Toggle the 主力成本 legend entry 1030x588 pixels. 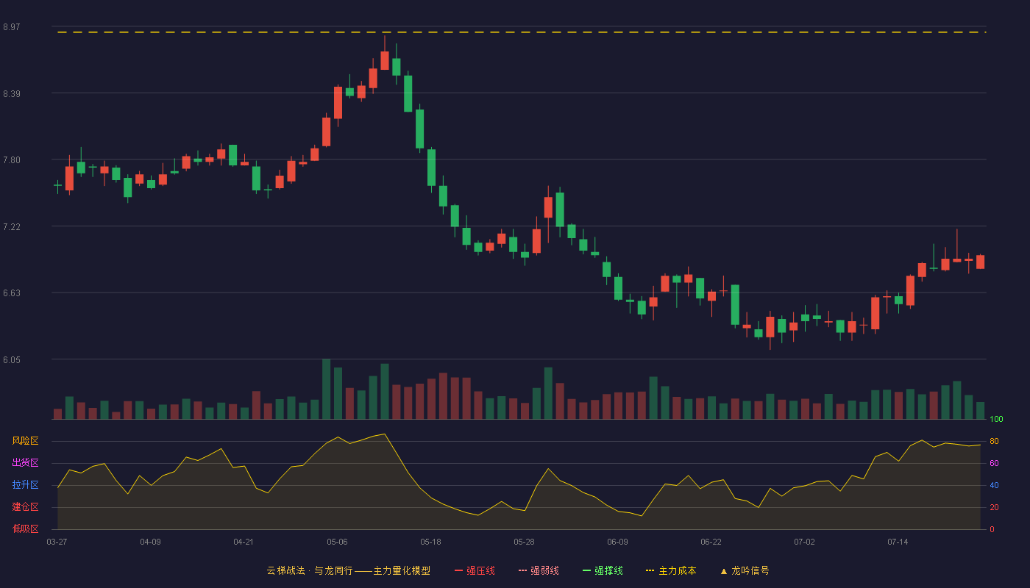[671, 570]
